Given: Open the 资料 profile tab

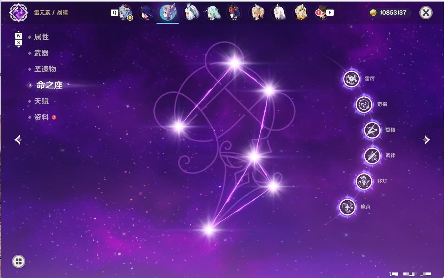Looking at the screenshot, I should pyautogui.click(x=41, y=117).
